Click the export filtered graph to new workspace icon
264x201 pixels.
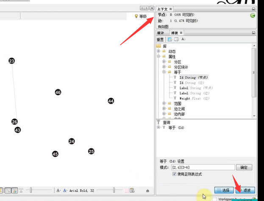point(170,39)
